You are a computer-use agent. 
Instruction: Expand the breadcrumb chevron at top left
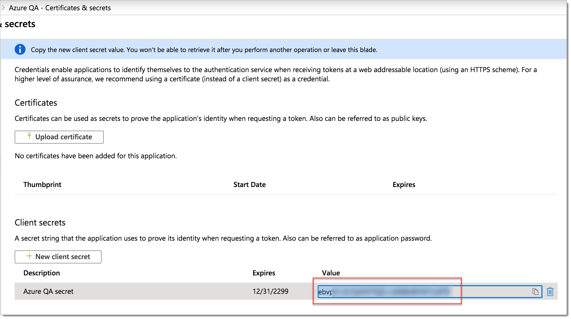(3, 8)
